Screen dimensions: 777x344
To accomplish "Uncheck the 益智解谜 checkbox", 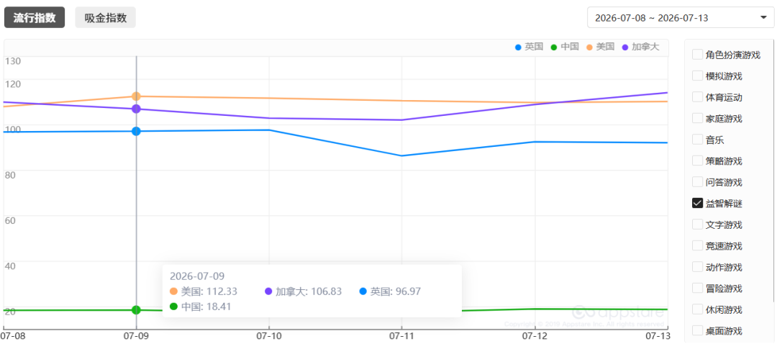I will point(697,203).
